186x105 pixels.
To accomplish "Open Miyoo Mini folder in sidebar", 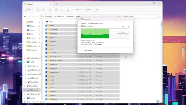I will pyautogui.click(x=33, y=46).
